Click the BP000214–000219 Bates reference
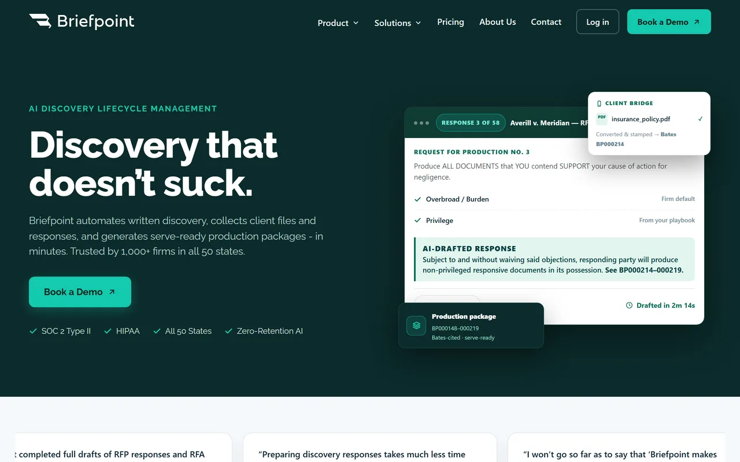 [652, 270]
